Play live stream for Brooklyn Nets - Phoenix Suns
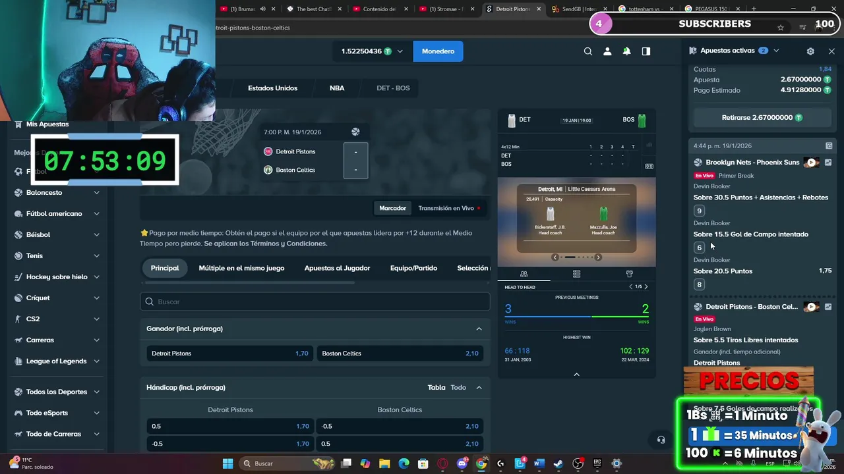 pyautogui.click(x=811, y=163)
